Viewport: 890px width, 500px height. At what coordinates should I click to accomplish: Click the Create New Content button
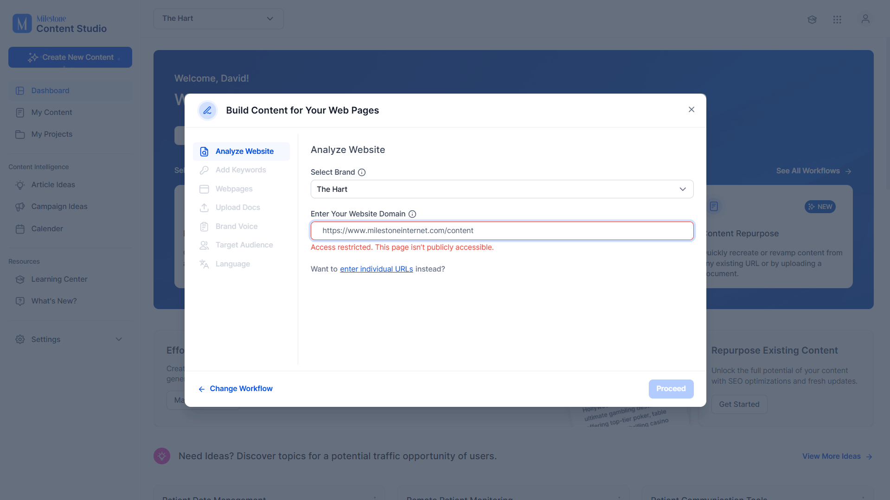70,57
